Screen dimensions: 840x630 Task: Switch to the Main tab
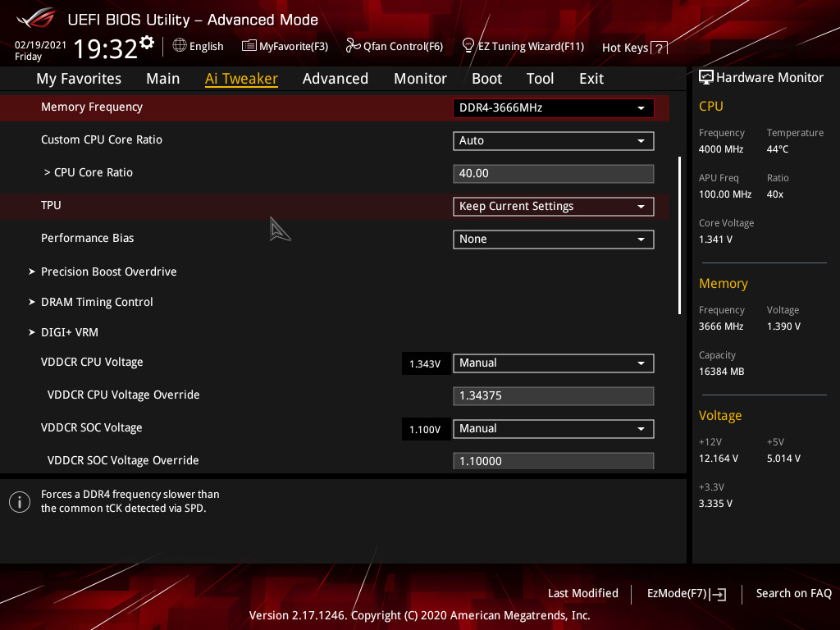point(163,79)
